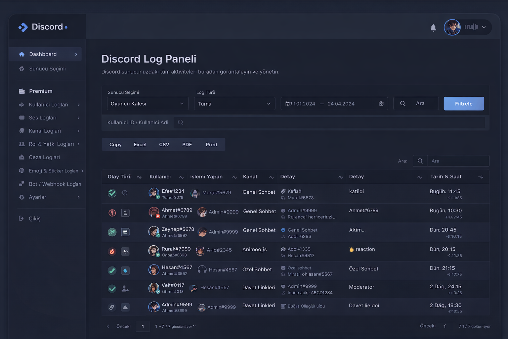Click the green check icon in Efe#1234 row

(112, 193)
